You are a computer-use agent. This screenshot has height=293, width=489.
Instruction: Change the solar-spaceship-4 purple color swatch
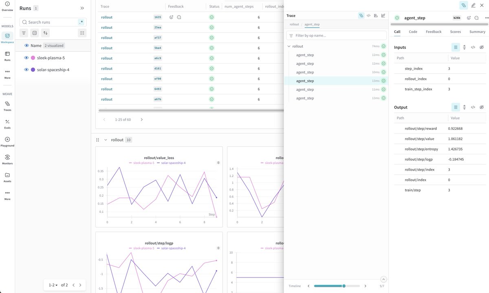(x=33, y=70)
